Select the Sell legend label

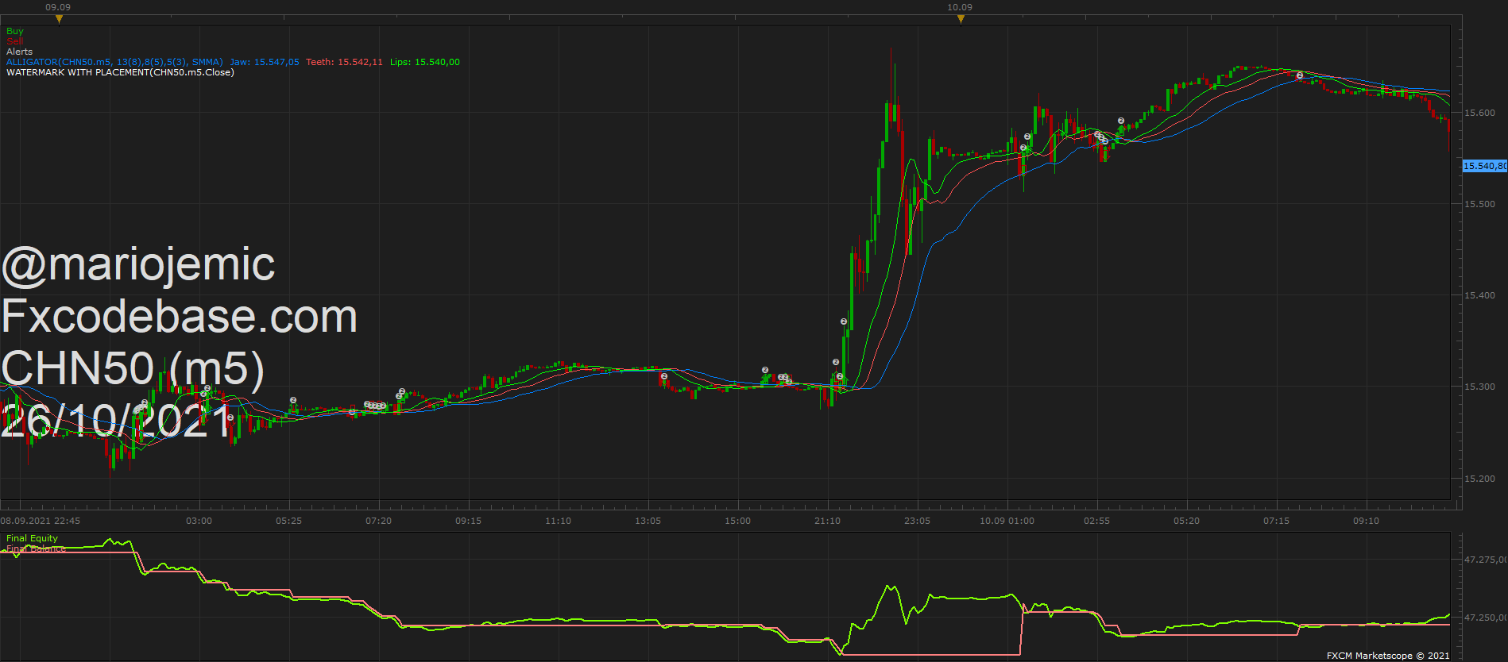tap(14, 41)
